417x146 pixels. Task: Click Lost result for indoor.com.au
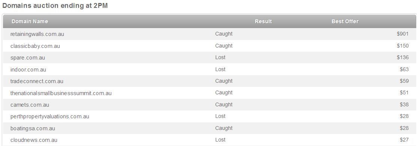point(220,69)
